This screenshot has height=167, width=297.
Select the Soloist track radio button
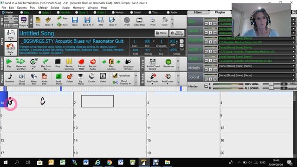(x=131, y=13)
